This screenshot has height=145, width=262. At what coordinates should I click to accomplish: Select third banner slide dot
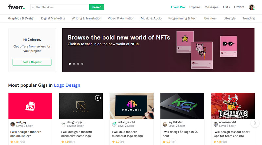[78, 64]
